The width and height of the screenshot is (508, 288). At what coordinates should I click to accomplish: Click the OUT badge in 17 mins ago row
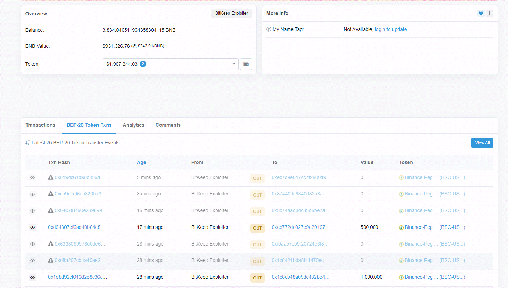pyautogui.click(x=257, y=228)
